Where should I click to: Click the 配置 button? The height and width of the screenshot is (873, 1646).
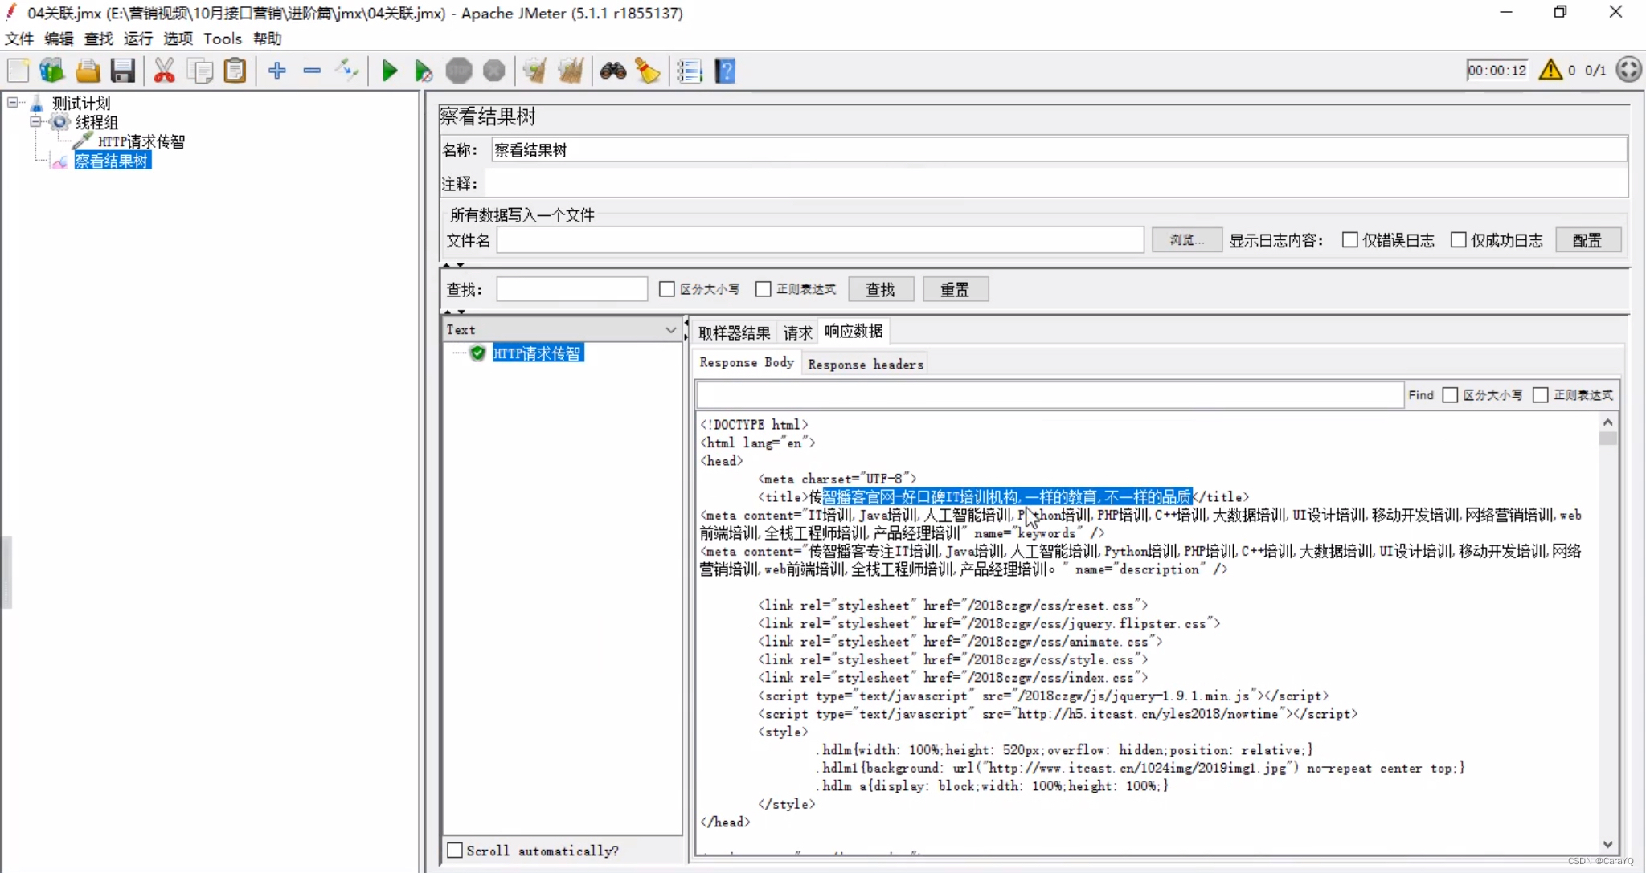point(1587,240)
